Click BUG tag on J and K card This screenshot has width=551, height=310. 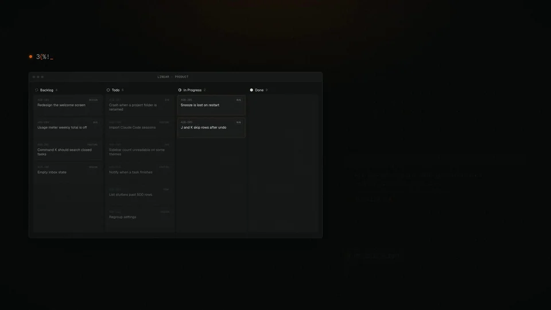point(239,122)
